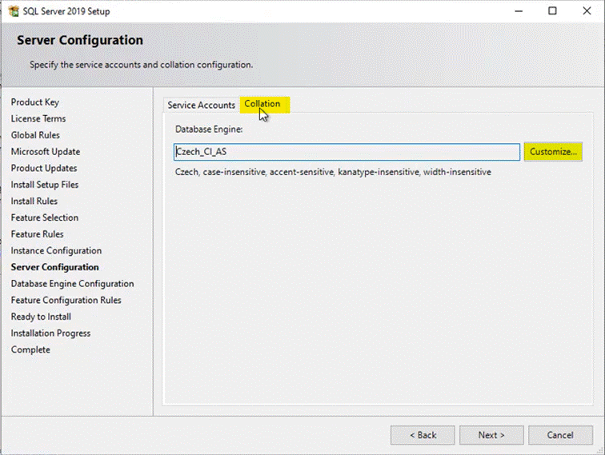Select Product Key in the steps list

[x=35, y=102]
